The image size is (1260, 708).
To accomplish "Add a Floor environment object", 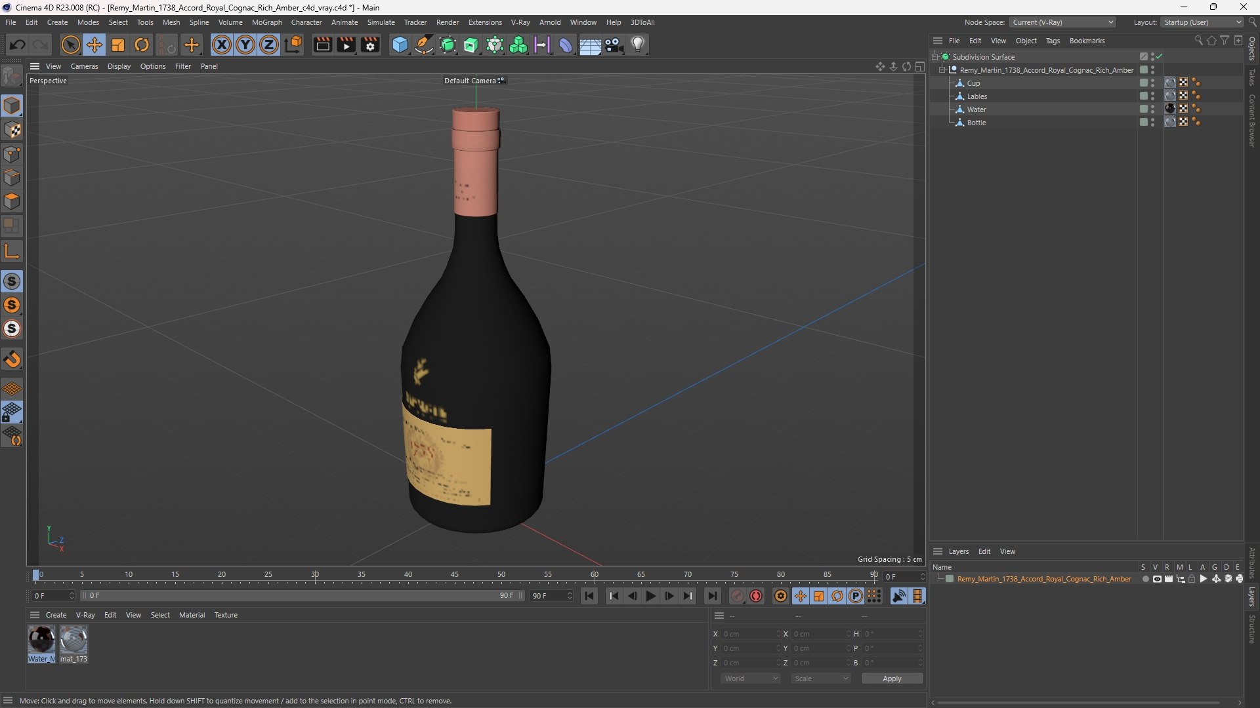I will point(590,45).
